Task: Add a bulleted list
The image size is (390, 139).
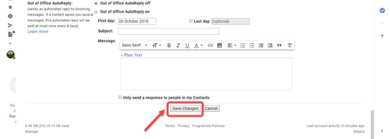Action: click(x=252, y=45)
